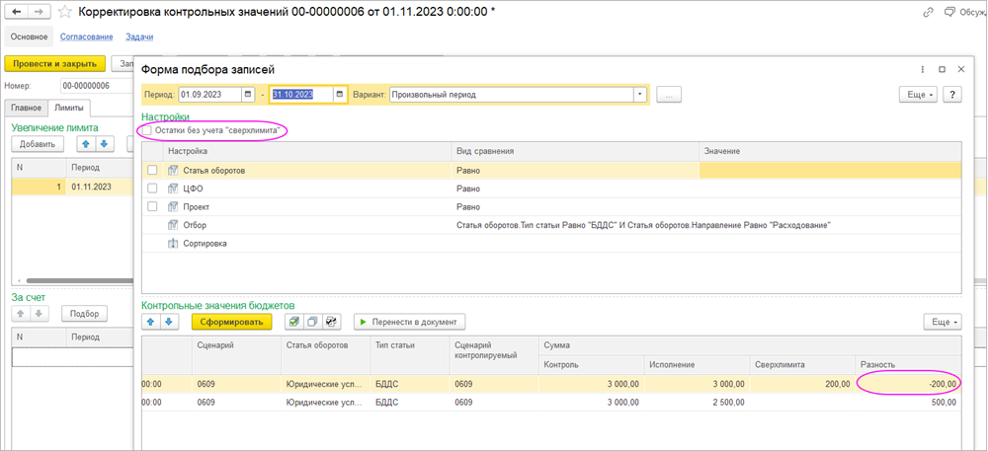Click the uncheck-all icon in budget toolbar
This screenshot has height=451, width=988.
[312, 322]
